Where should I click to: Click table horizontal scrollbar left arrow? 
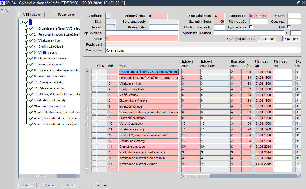click(x=183, y=176)
